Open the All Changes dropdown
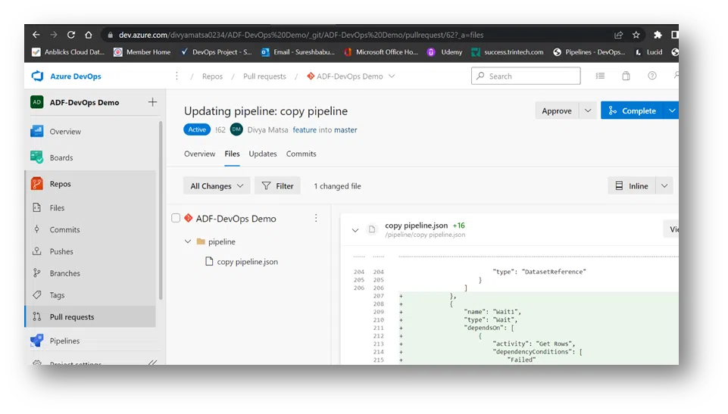 point(219,185)
